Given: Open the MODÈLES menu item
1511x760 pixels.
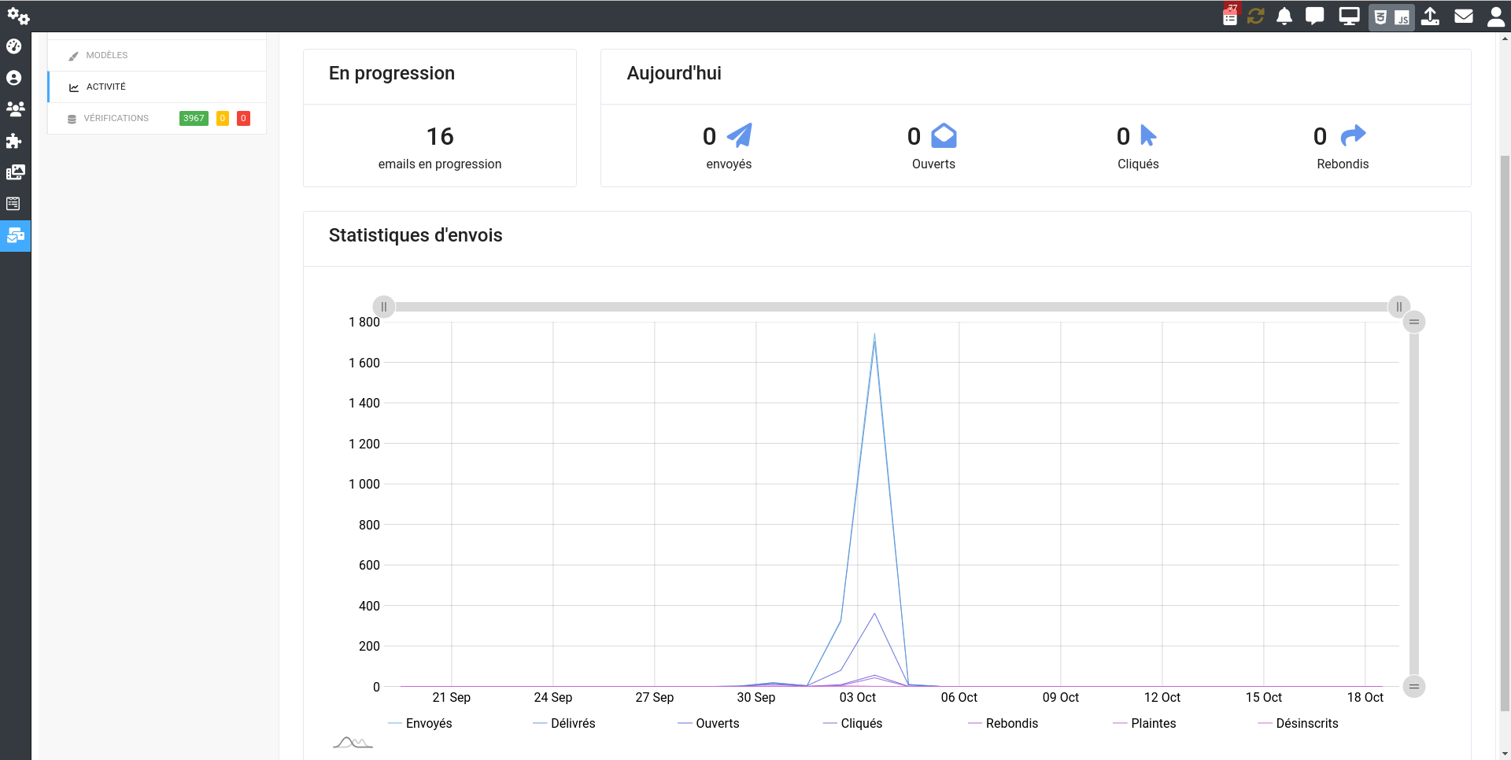Looking at the screenshot, I should pyautogui.click(x=157, y=55).
